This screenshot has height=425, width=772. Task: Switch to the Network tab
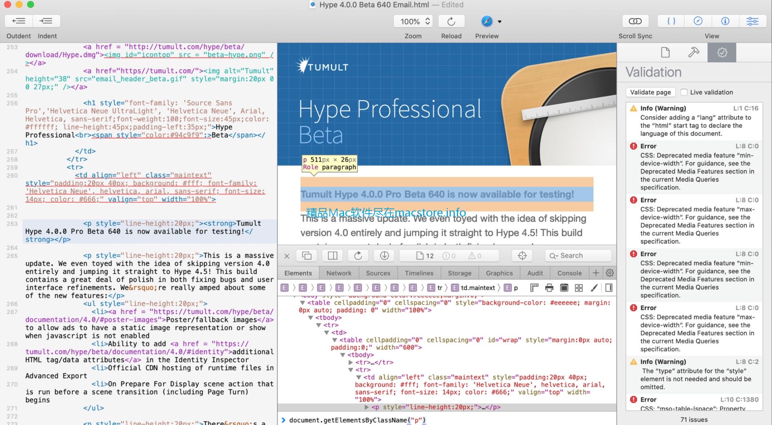click(x=339, y=273)
